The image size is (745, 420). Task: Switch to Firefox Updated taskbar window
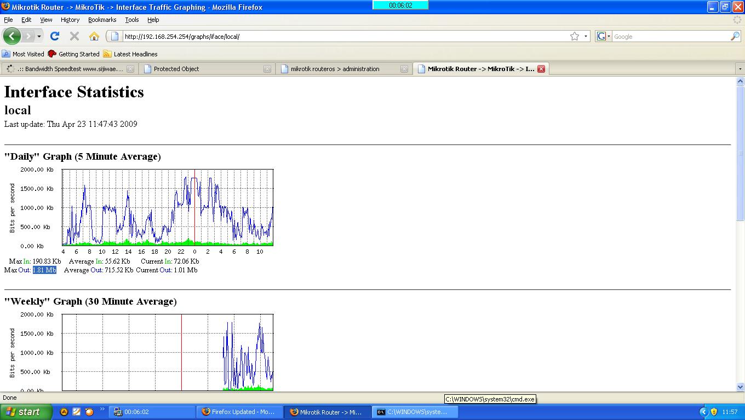239,412
